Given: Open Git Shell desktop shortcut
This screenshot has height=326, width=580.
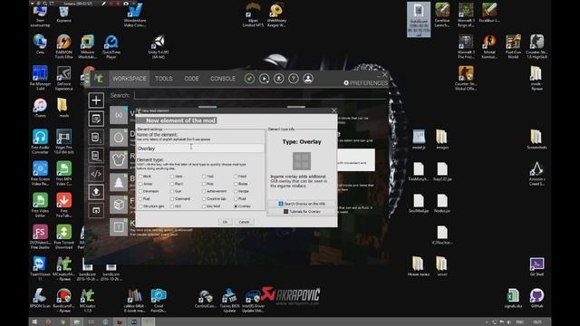Looking at the screenshot, I should pos(536,266).
